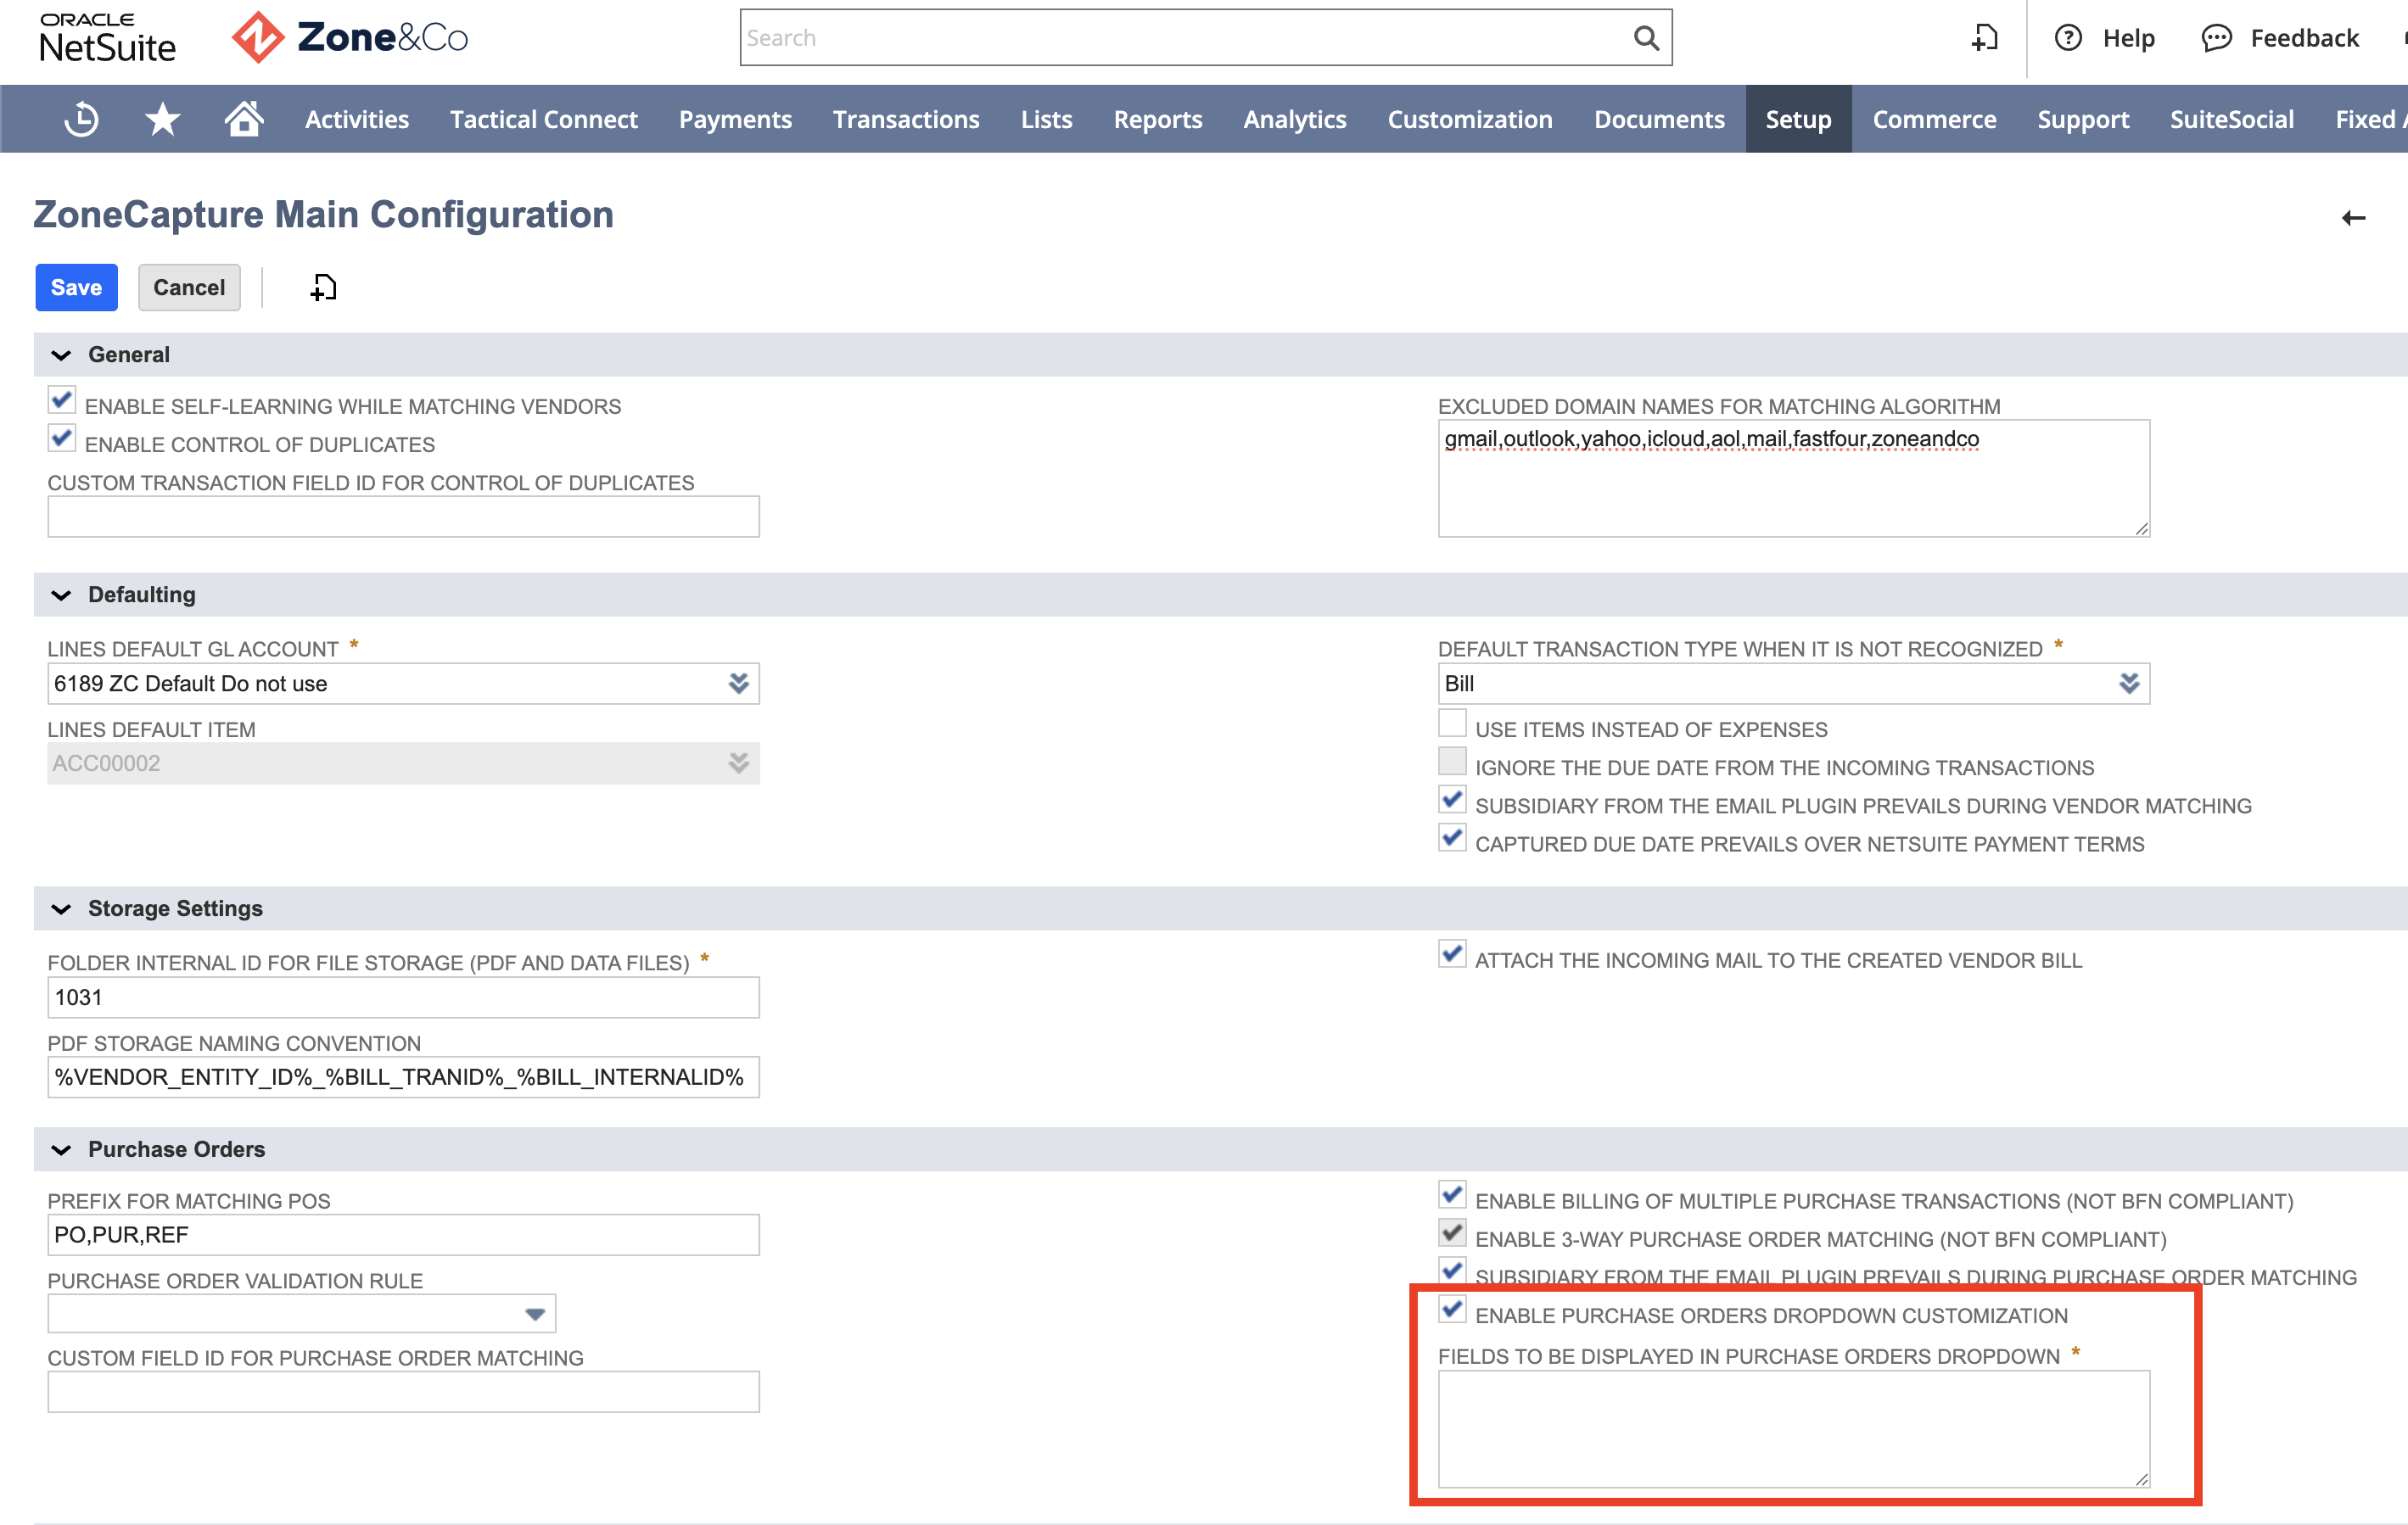This screenshot has height=1525, width=2408.
Task: Collapse the General section
Action: pos(61,355)
